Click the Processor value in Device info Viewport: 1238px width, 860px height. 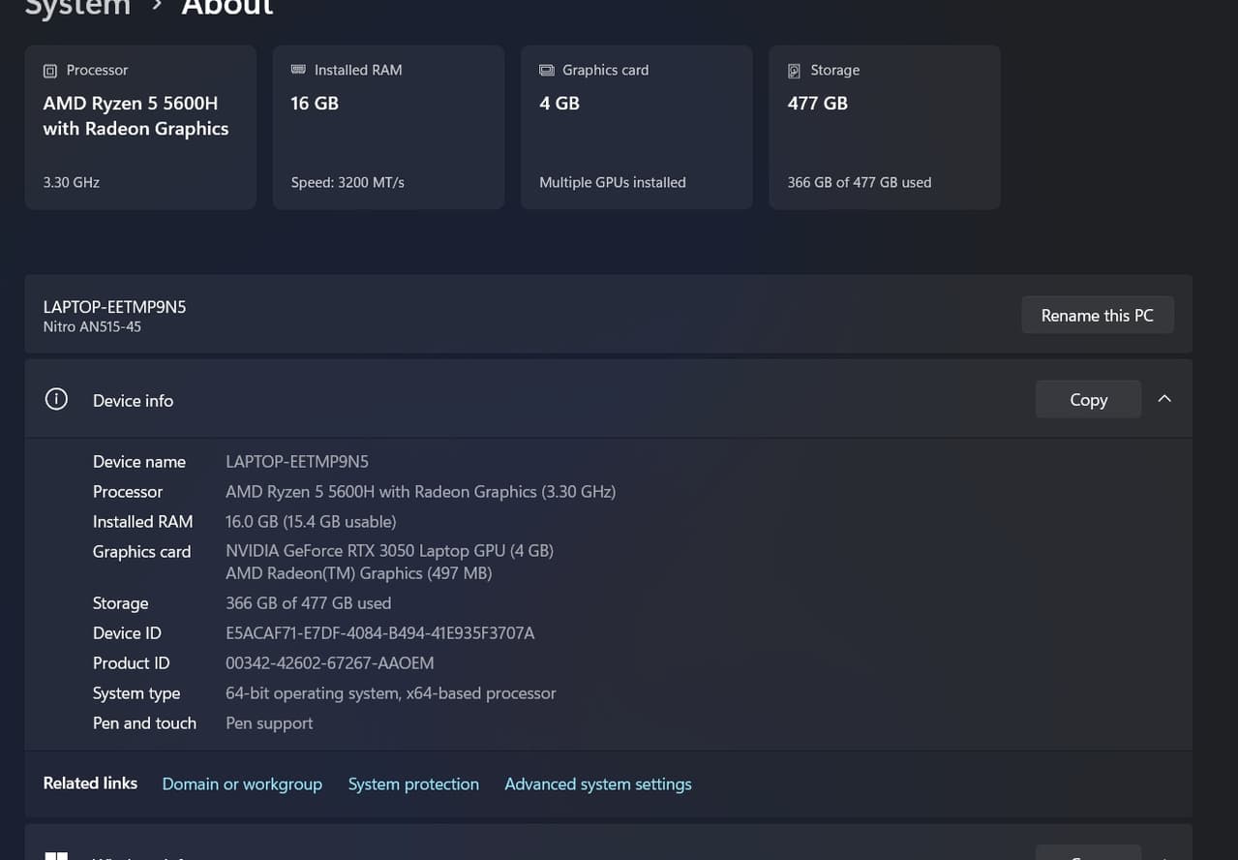[x=421, y=491]
